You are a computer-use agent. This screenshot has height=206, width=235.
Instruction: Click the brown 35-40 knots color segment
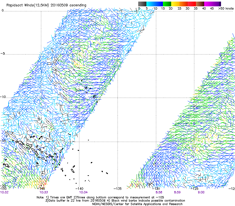click(x=200, y=4)
